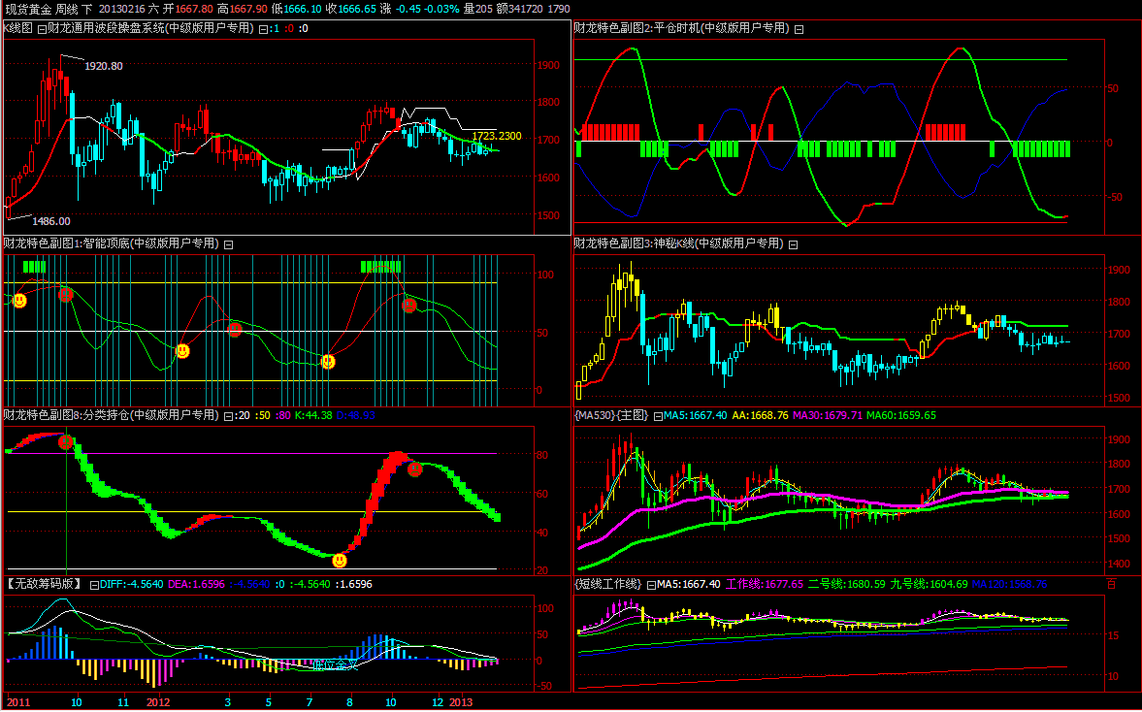Click the magenta MA30 value label

(x=827, y=416)
